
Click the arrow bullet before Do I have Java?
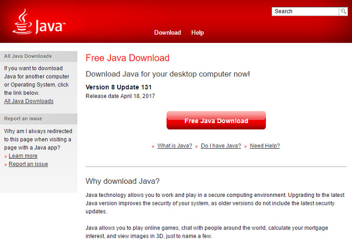pos(196,147)
